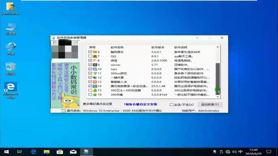Click the green 360 icon in row 15

95,90
